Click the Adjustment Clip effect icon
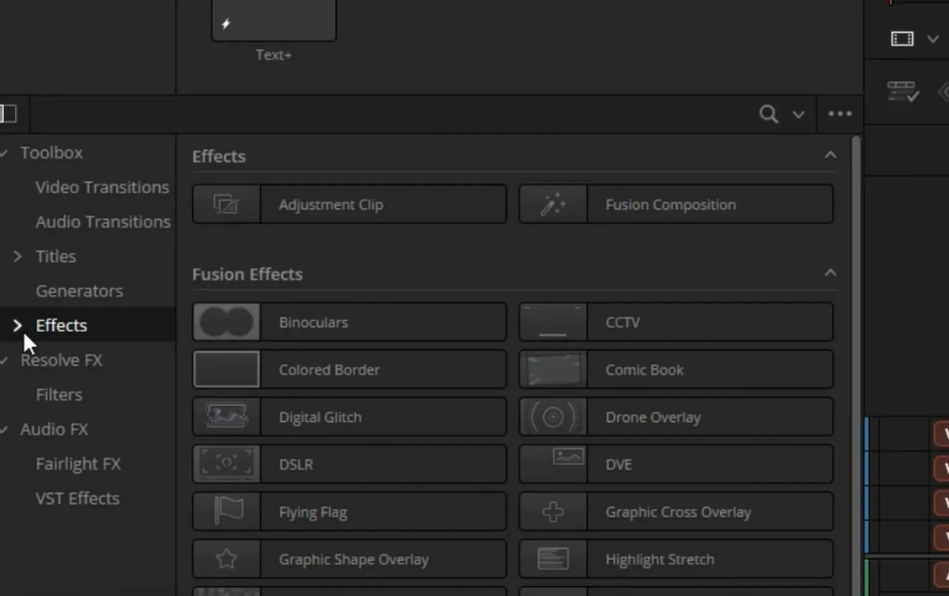This screenshot has height=596, width=949. click(226, 204)
